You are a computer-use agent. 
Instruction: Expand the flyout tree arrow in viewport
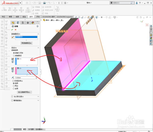tap(41, 20)
